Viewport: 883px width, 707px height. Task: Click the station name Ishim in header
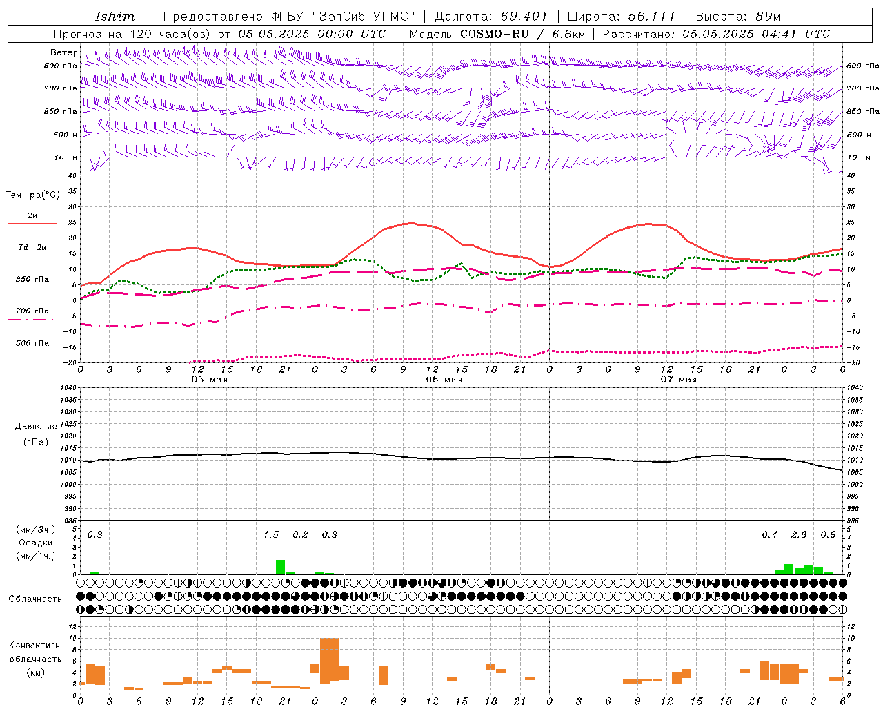pos(115,17)
